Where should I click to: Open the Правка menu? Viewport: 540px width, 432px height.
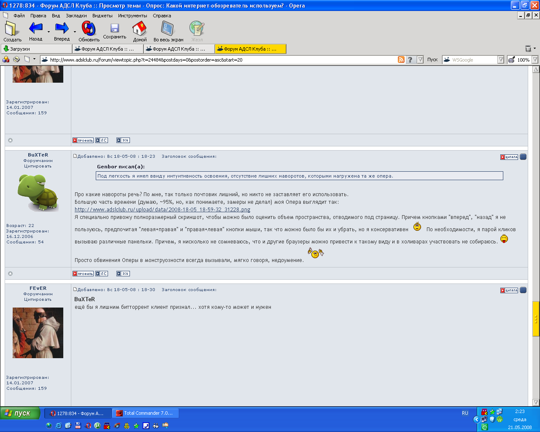pyautogui.click(x=38, y=16)
